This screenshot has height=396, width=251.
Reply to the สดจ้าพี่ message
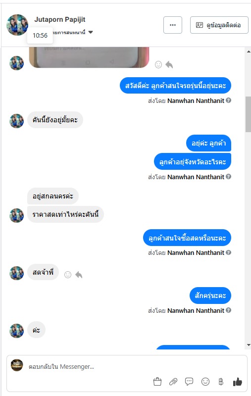(79, 275)
